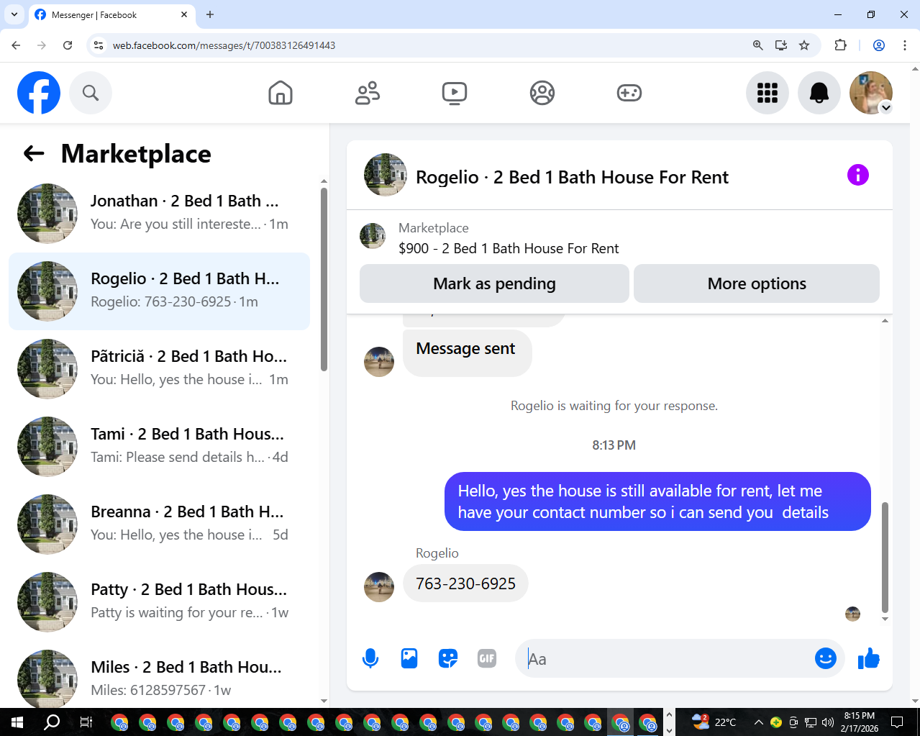Bookmark the page with the star icon

click(804, 45)
